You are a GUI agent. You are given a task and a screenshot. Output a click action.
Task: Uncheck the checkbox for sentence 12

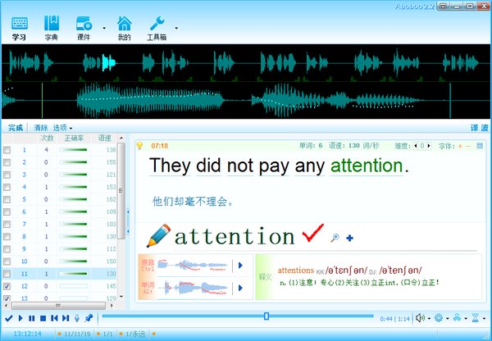click(7, 286)
